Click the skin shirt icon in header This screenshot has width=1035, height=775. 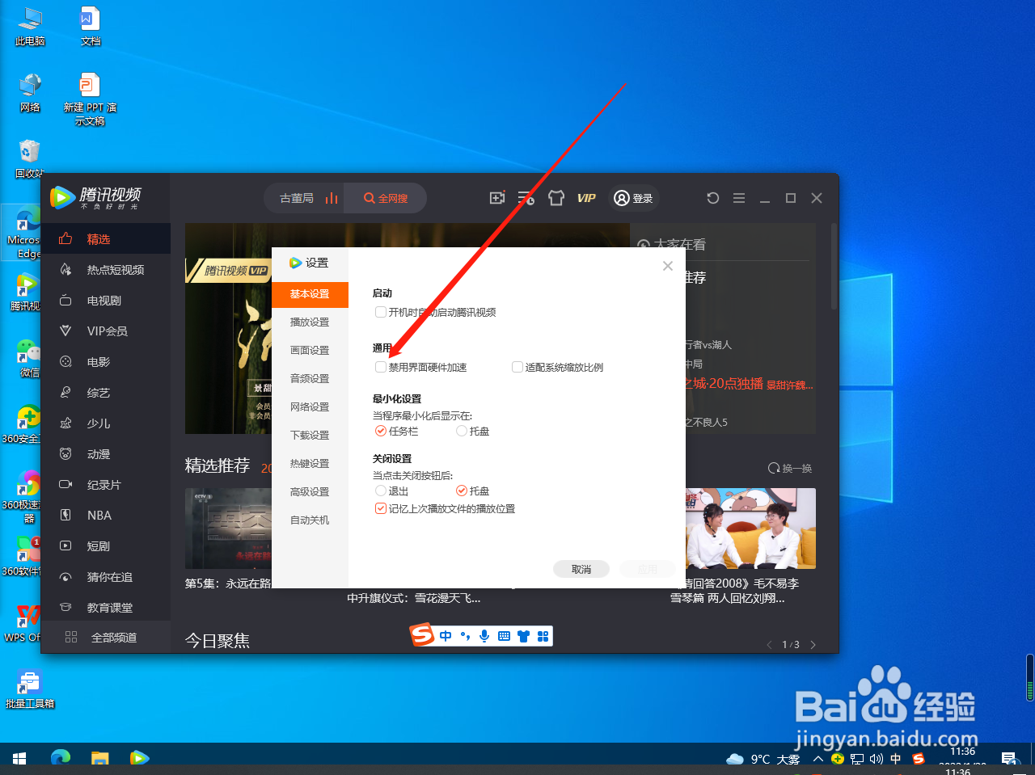click(556, 198)
